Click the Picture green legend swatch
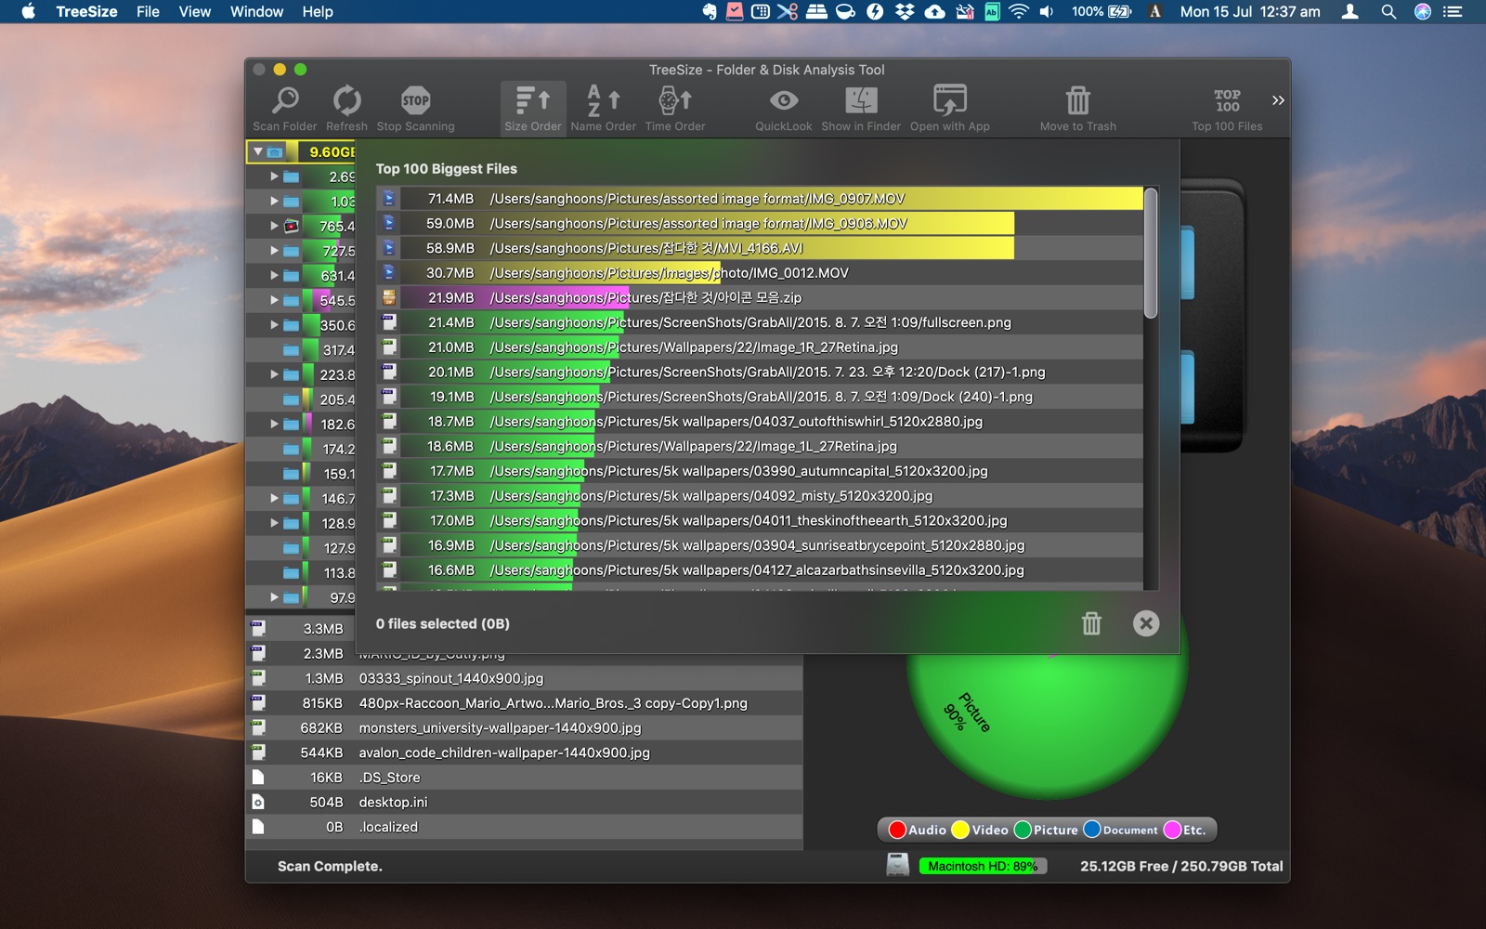This screenshot has width=1486, height=929. [x=1023, y=830]
